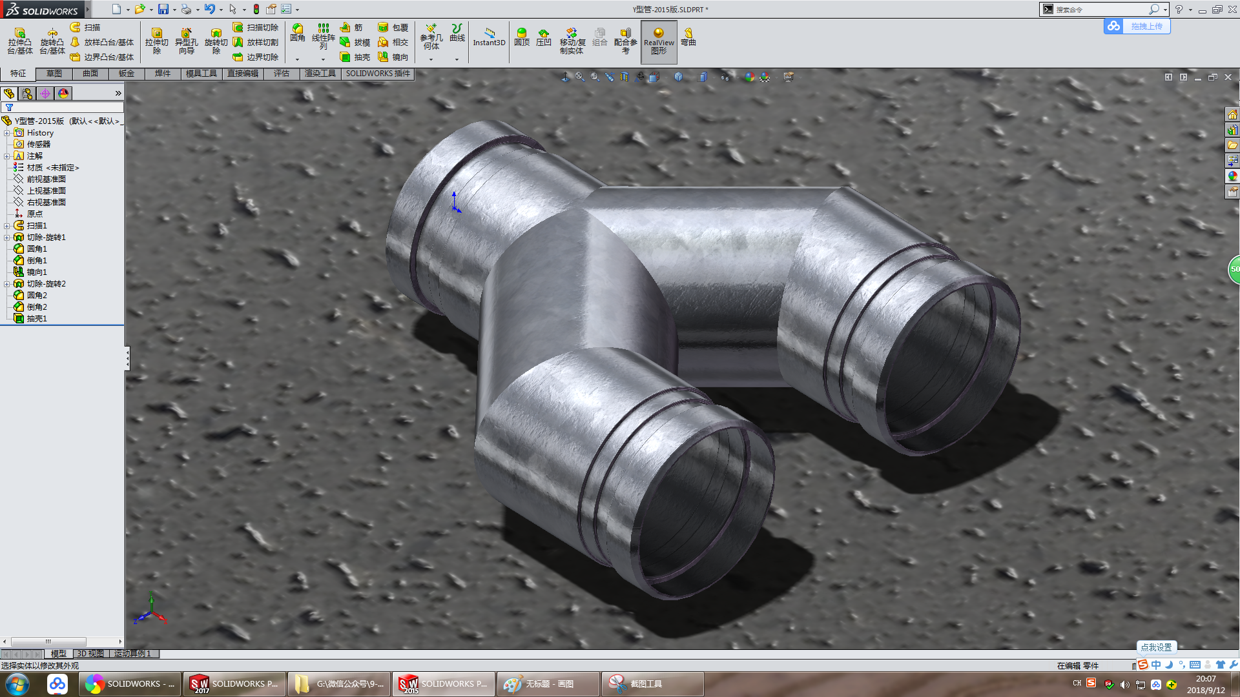1240x697 pixels.
Task: Open the 异型孔向导 hole wizard
Action: point(186,41)
